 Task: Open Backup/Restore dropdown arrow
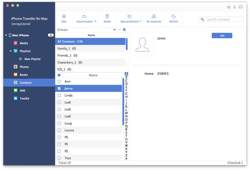140,21
